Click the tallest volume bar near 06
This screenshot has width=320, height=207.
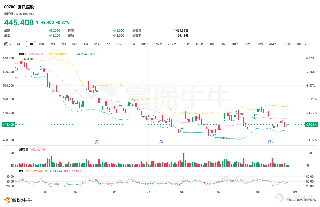pyautogui.click(x=184, y=160)
